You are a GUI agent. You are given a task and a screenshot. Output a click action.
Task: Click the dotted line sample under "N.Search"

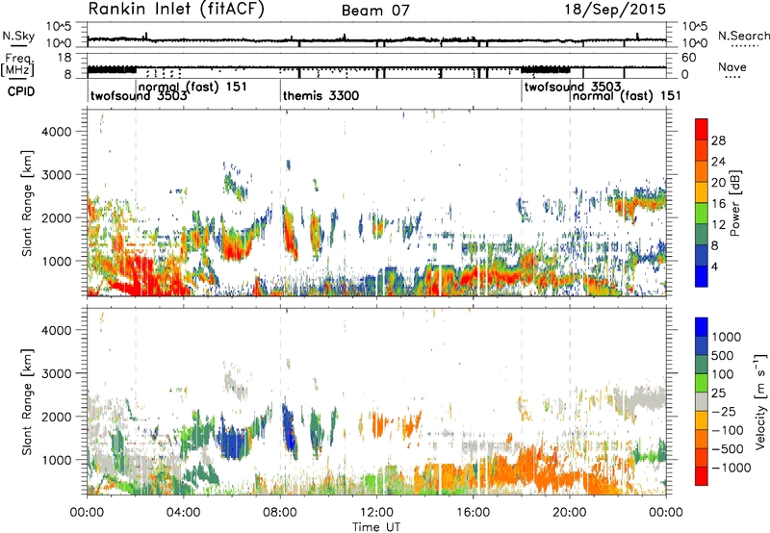tap(745, 45)
